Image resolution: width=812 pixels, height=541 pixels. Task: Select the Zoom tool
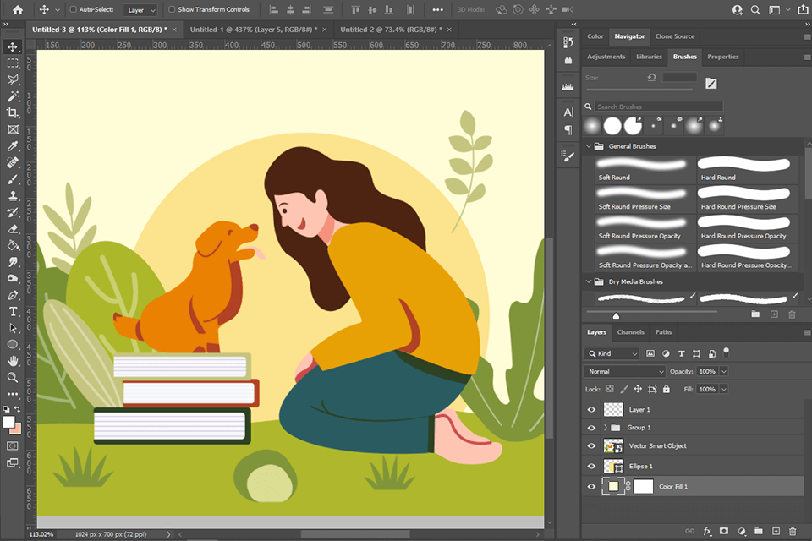(13, 377)
